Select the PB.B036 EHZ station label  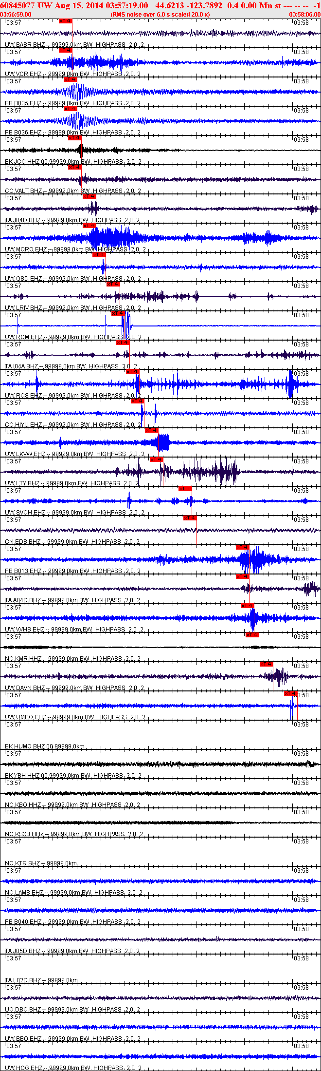coord(72,133)
